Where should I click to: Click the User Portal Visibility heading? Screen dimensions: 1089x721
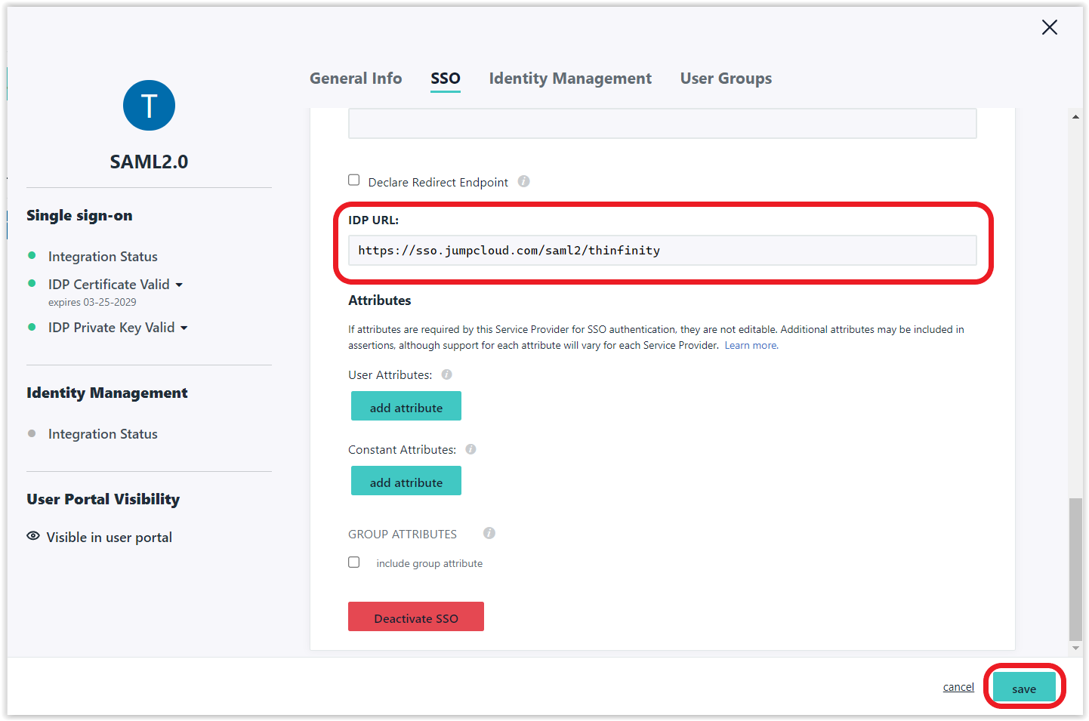103,499
